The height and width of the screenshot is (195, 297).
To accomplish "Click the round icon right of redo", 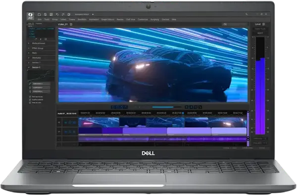I will click(69, 14).
